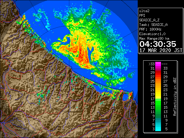Click the magenta >33 dBZ legend swatch
The image size is (184, 138).
point(158,64)
